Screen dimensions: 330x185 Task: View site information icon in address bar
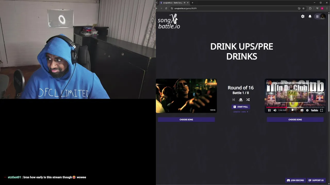[172, 8]
